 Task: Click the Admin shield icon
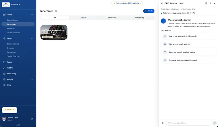point(4,79)
